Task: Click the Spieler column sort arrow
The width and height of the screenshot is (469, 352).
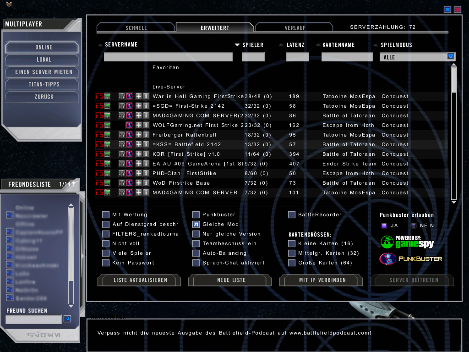Action: [x=237, y=45]
